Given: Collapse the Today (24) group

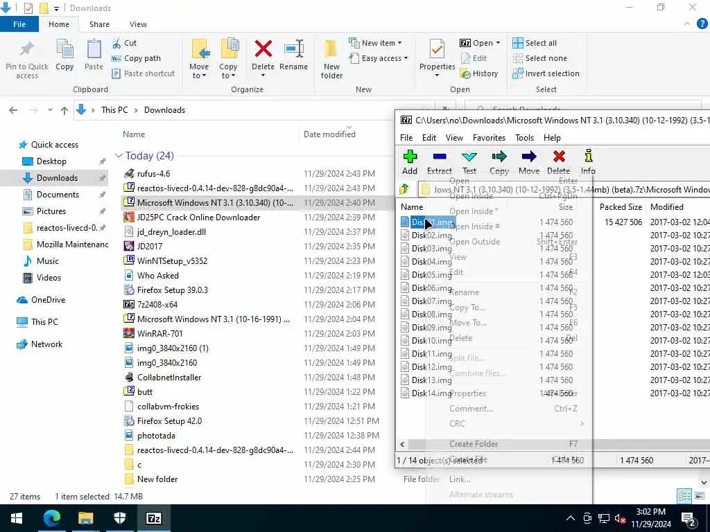Looking at the screenshot, I should pyautogui.click(x=119, y=156).
